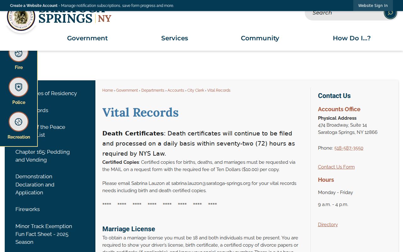Click the 'Monday - Friday' hours text

[335, 192]
